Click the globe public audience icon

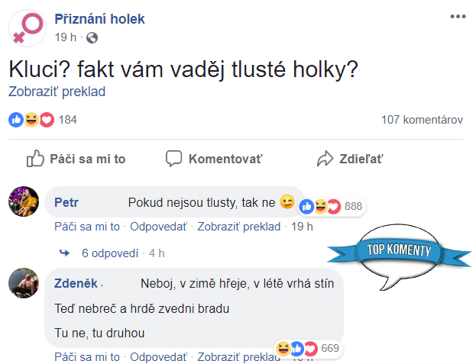(x=92, y=37)
